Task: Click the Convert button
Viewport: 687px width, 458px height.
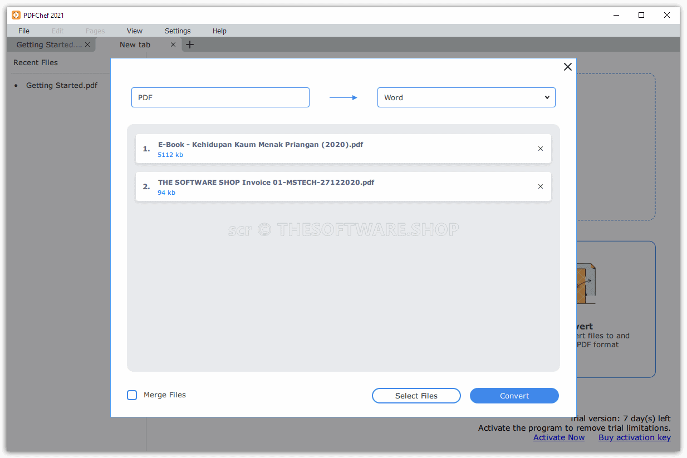Action: pos(514,396)
